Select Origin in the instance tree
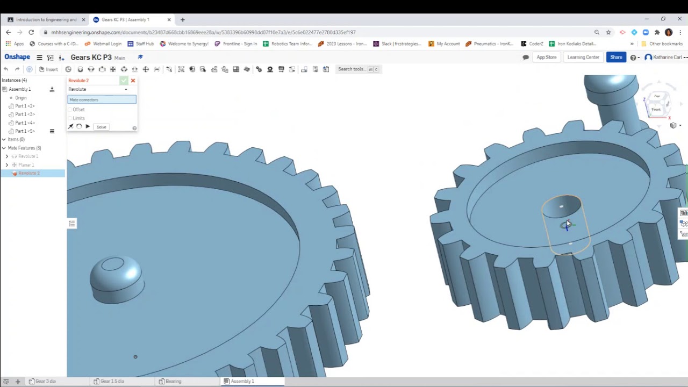The image size is (688, 387). pos(20,98)
